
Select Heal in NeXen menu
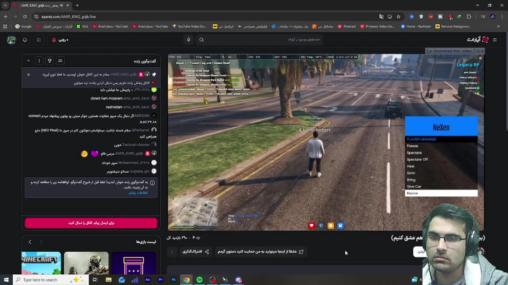441,166
